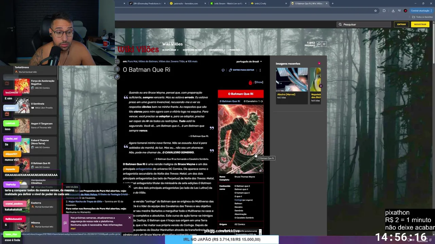This screenshot has height=244, width=435.
Task: Open the wiki discussions icon
Action: click(x=319, y=44)
